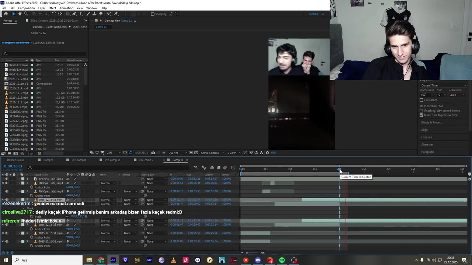
Task: Open Normal blend mode dropdown for layer 2
Action: pos(108,183)
